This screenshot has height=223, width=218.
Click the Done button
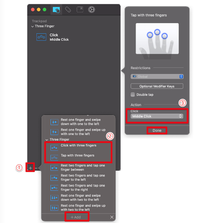click(157, 131)
